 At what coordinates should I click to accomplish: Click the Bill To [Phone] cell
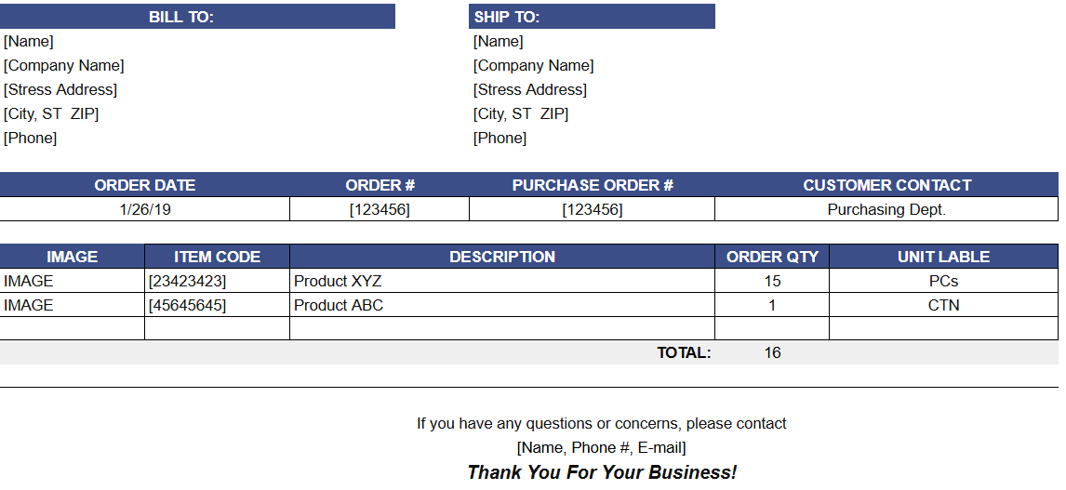pos(31,138)
